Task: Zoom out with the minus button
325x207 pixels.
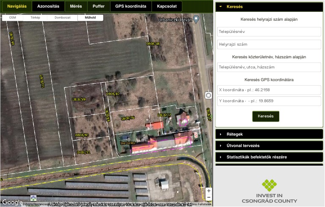Action: pos(209,197)
